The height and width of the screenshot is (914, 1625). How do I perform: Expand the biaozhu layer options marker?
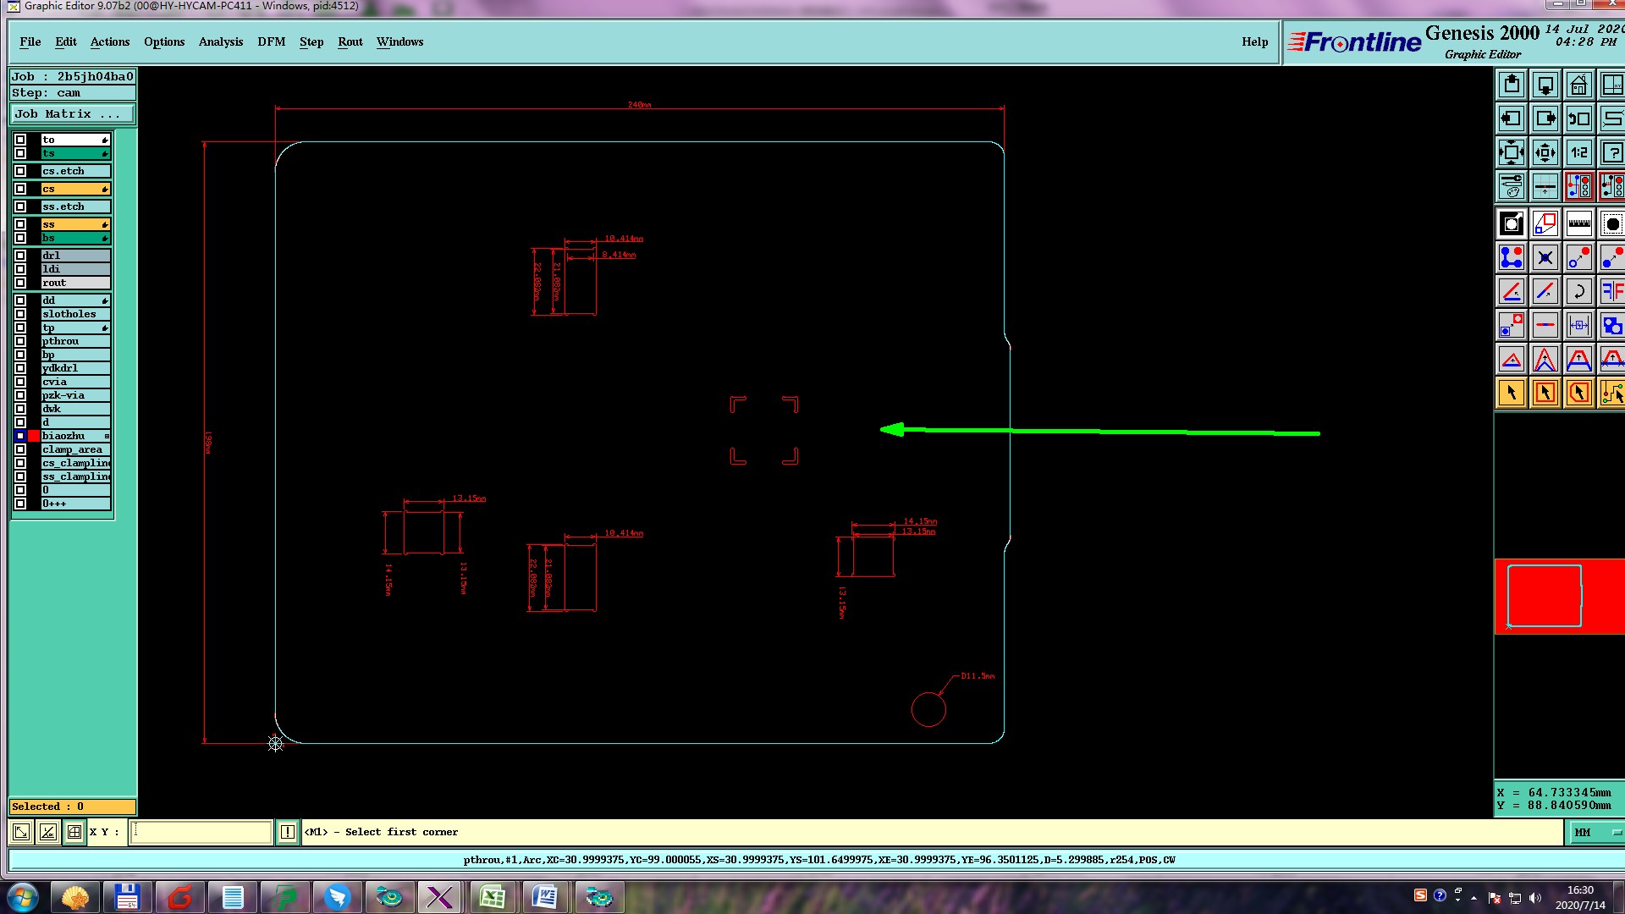coord(107,436)
